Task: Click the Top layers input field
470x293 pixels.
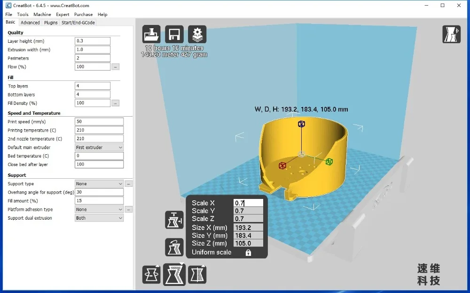Action: [92, 86]
